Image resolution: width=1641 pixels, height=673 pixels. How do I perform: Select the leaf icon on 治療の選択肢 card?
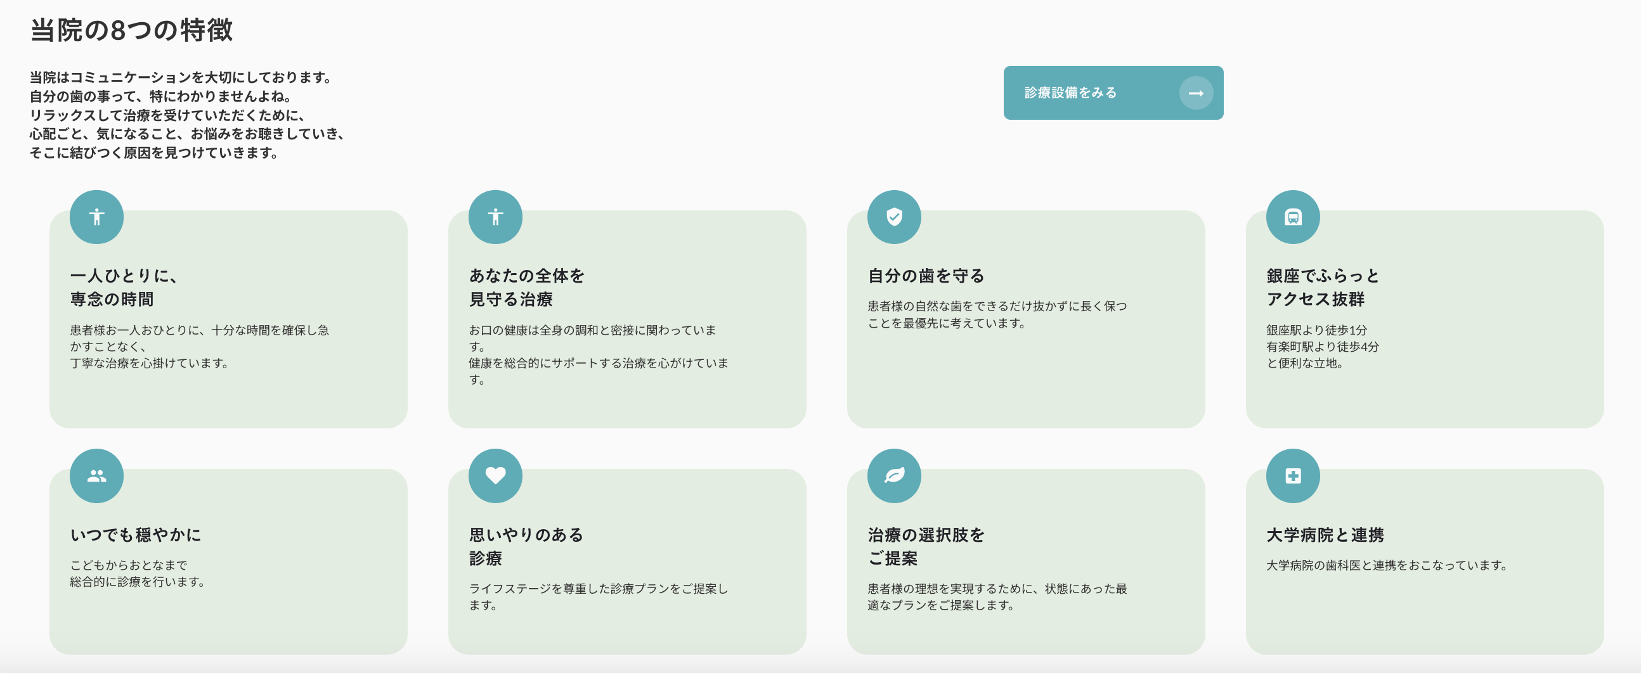point(894,476)
